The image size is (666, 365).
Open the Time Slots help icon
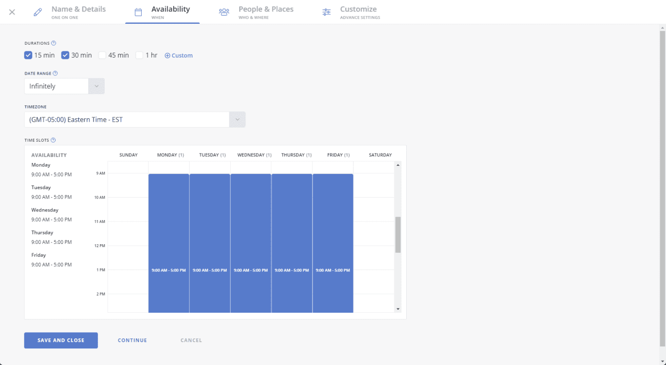pyautogui.click(x=53, y=140)
